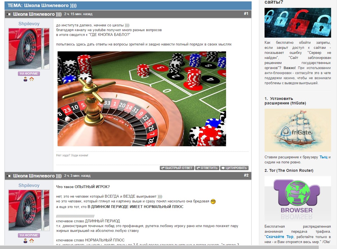337x249 pixels.
Task: Click the sunglasses smiley in post #2
Action: point(213,202)
